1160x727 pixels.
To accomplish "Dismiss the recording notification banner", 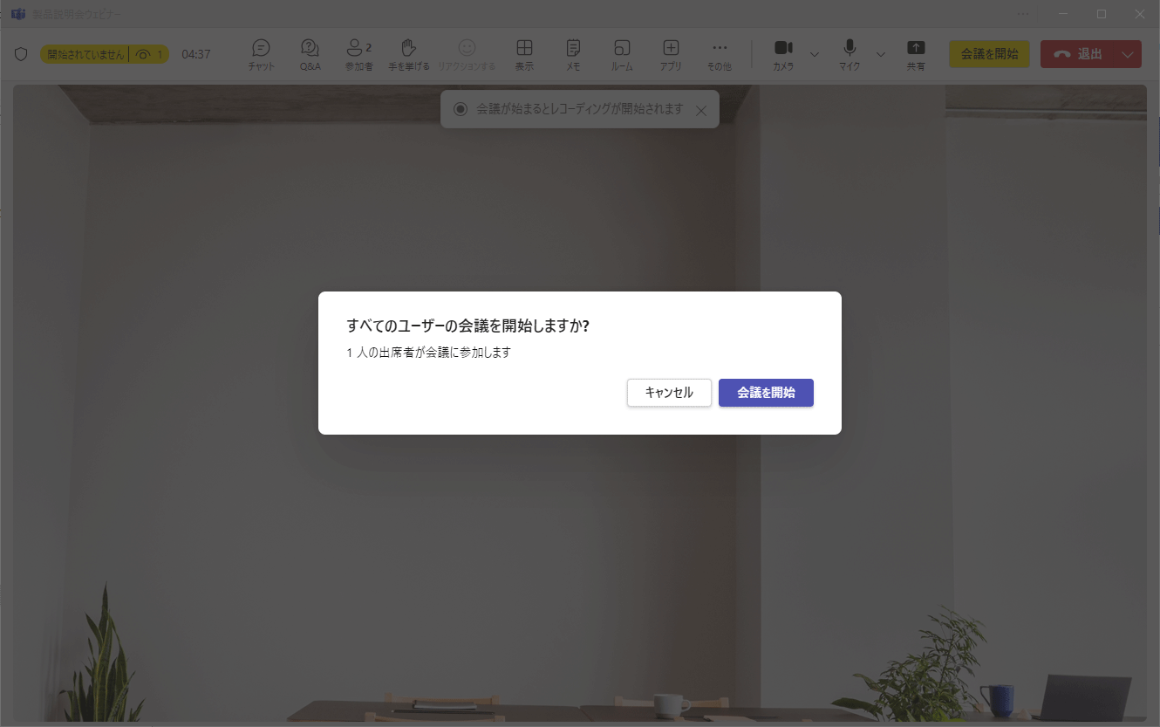I will click(701, 109).
